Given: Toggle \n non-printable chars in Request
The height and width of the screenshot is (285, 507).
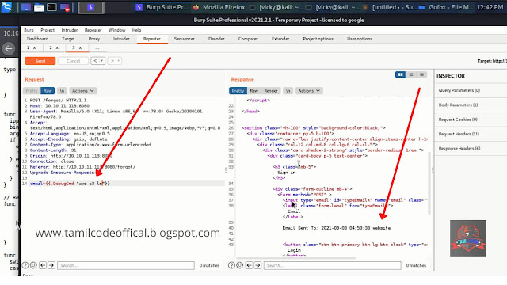Looking at the screenshot, I should [62, 91].
